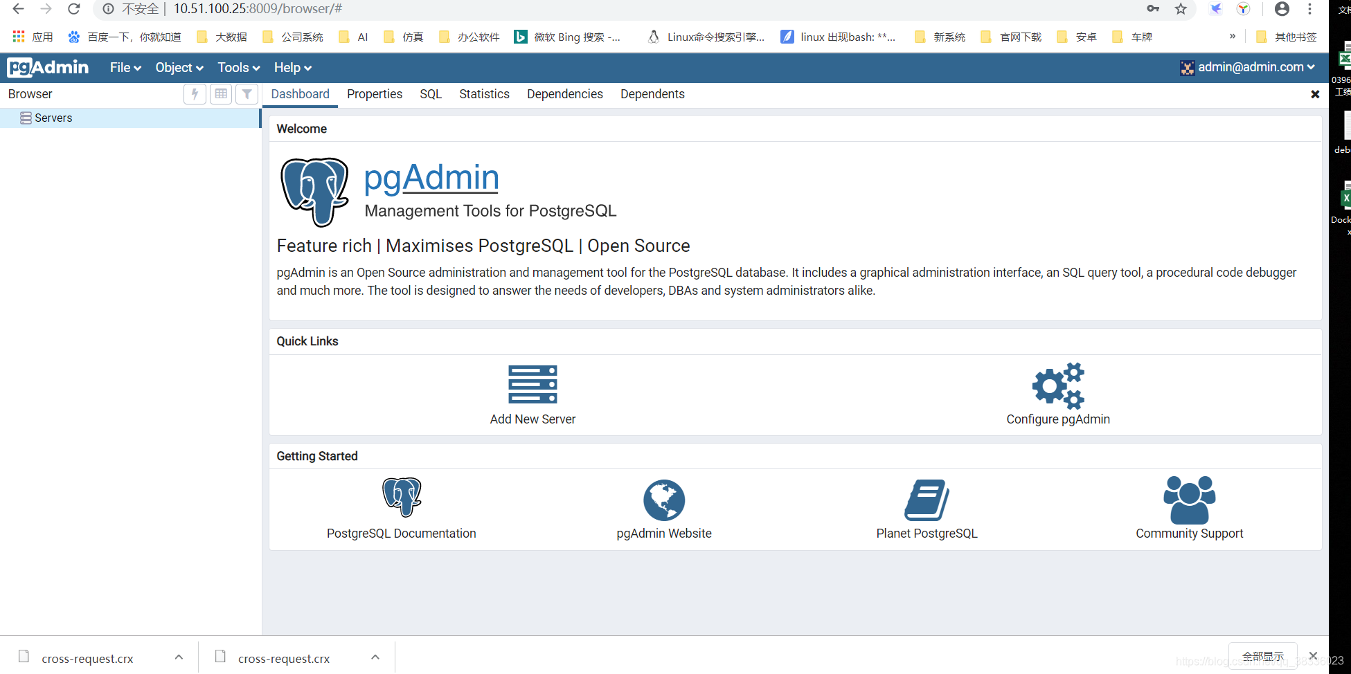
Task: Click the Add New Server icon
Action: (533, 385)
